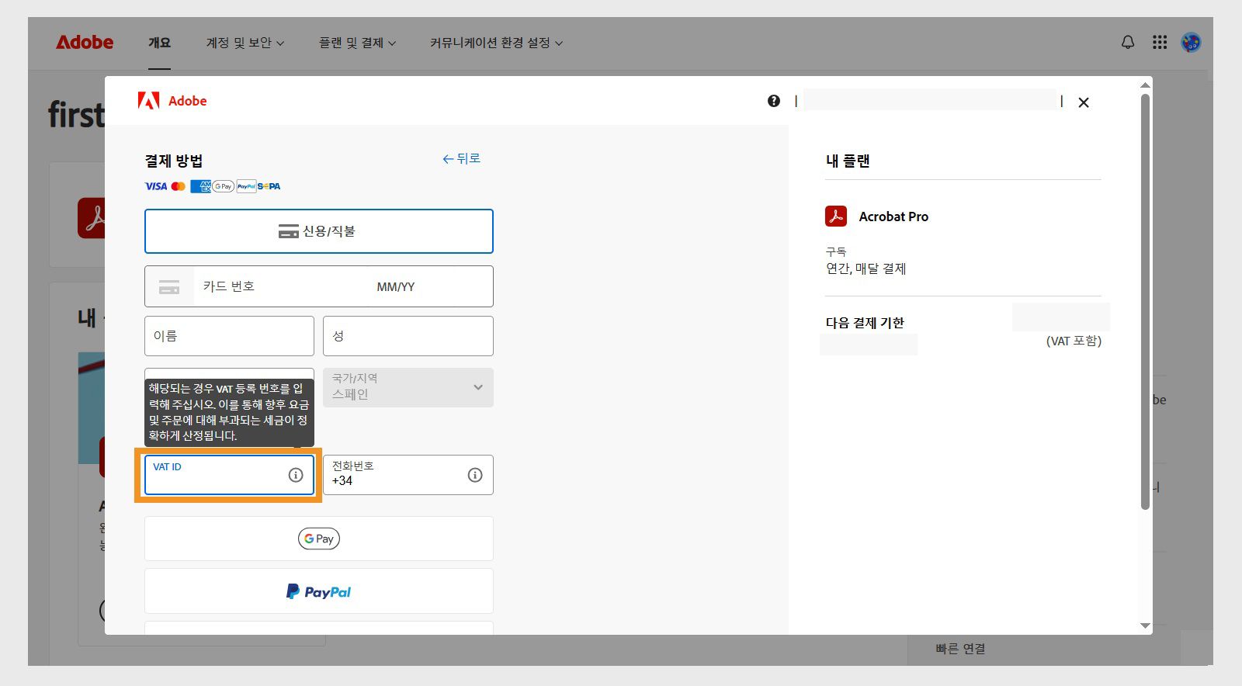Image resolution: width=1242 pixels, height=686 pixels.
Task: Click the small PayPal logo under 결제 방법
Action: [x=247, y=186]
